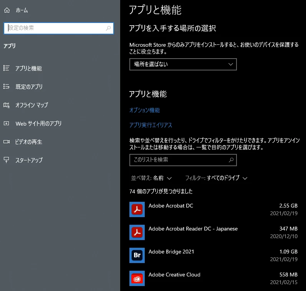This screenshot has height=291, width=306.
Task: Focus the 設定の検索 search box
Action: 59,28
